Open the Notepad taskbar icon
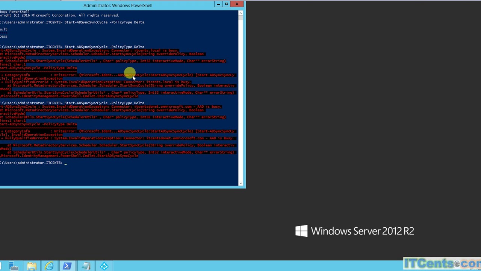The height and width of the screenshot is (271, 481). [86, 266]
